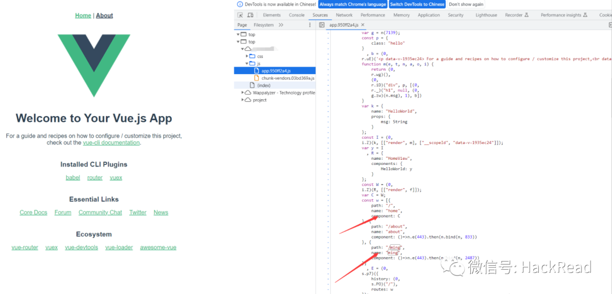Open the Community Chat link
Screen dimensions: 612x294
click(100, 212)
